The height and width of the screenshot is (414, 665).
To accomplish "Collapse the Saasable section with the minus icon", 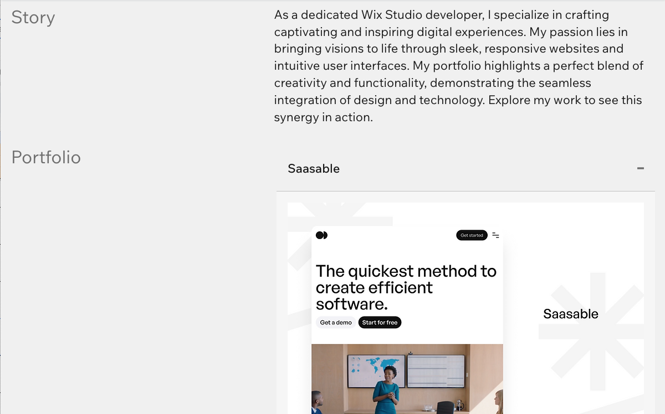I will click(641, 168).
